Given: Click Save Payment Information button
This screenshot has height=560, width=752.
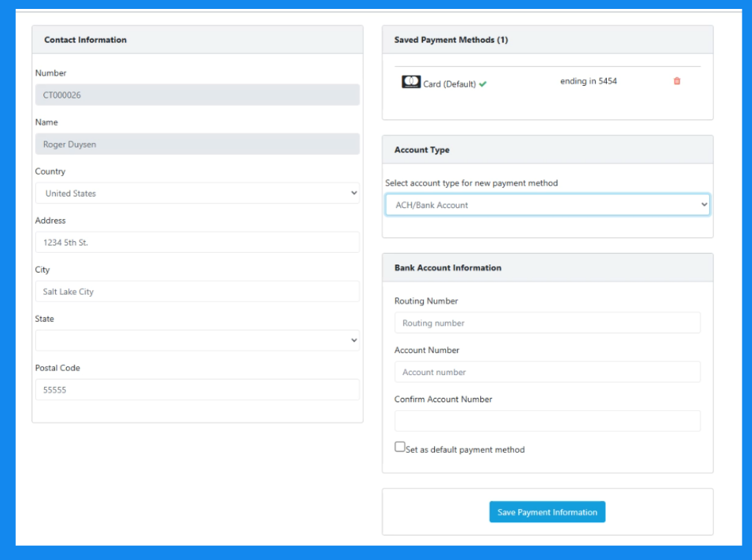Looking at the screenshot, I should pyautogui.click(x=547, y=512).
